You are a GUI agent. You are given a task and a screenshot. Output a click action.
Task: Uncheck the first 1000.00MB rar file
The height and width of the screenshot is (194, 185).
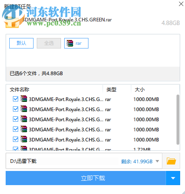click(16, 99)
